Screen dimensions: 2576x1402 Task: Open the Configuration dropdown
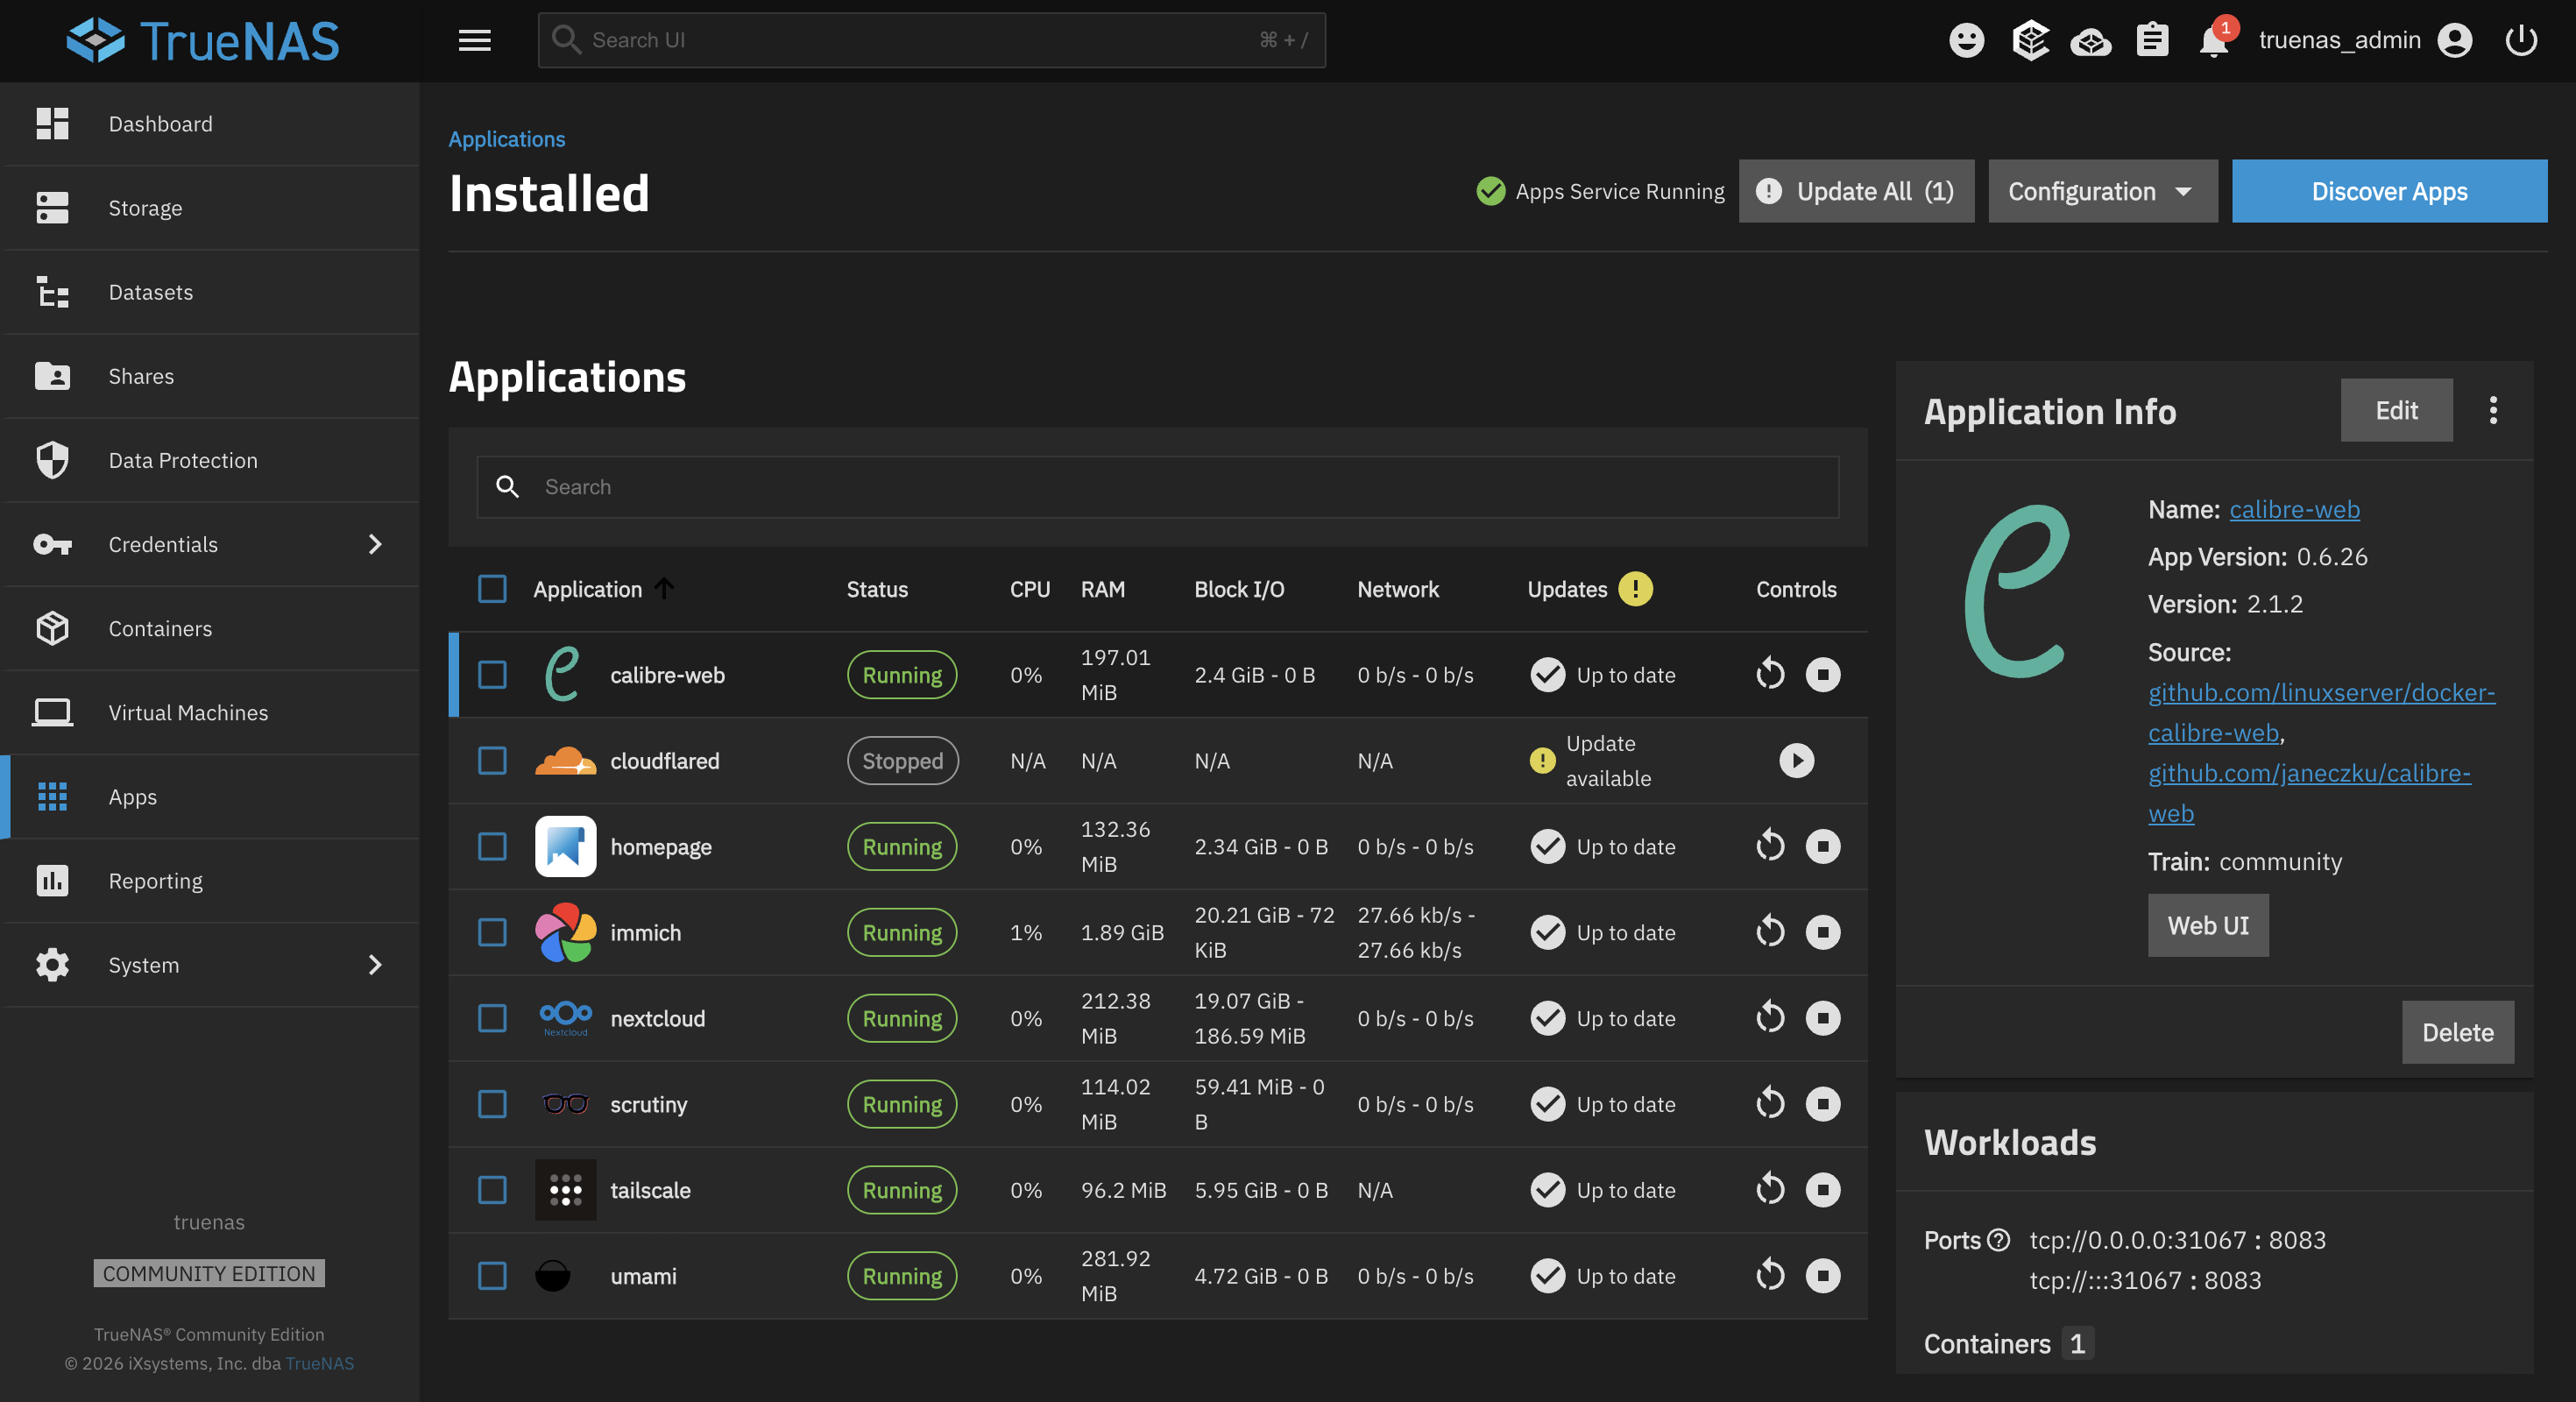click(x=2101, y=191)
